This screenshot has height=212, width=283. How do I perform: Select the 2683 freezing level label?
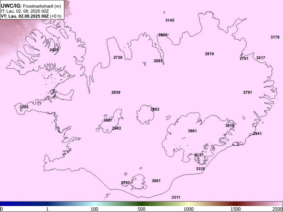point(158,61)
